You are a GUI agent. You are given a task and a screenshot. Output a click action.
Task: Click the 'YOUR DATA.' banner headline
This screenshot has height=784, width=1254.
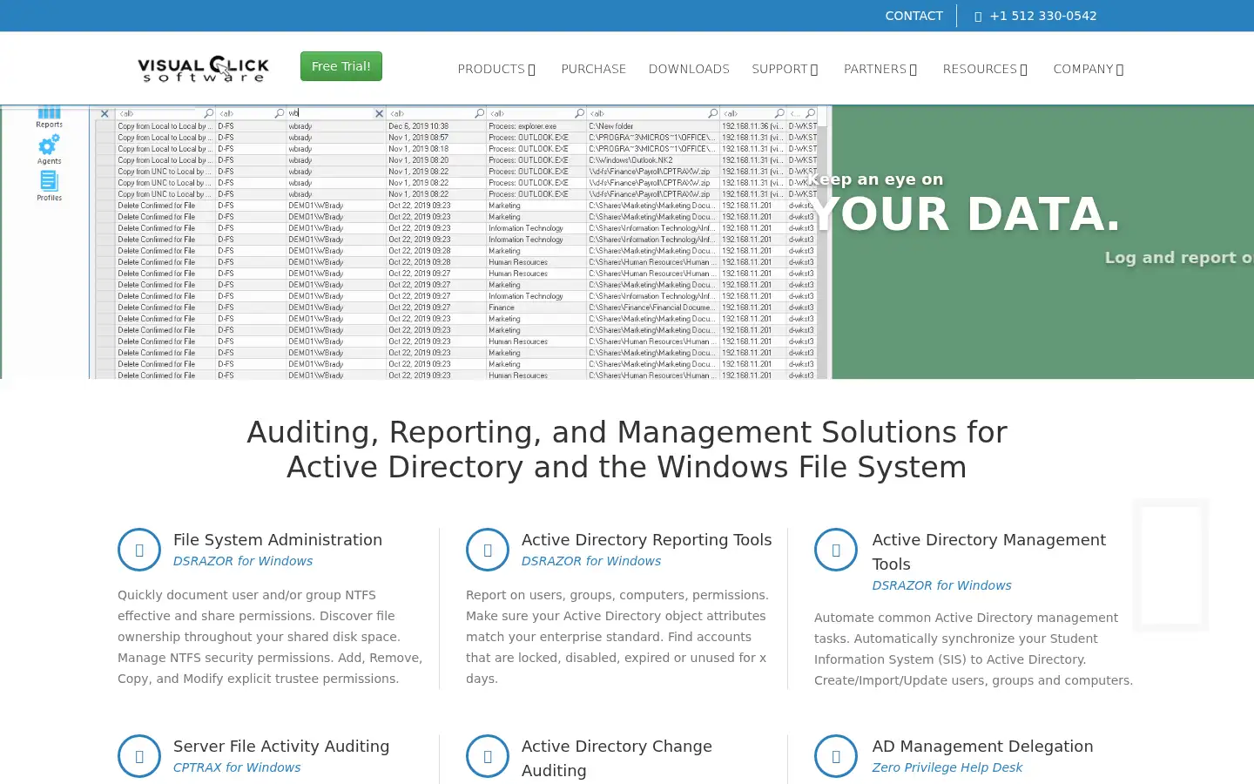click(965, 214)
